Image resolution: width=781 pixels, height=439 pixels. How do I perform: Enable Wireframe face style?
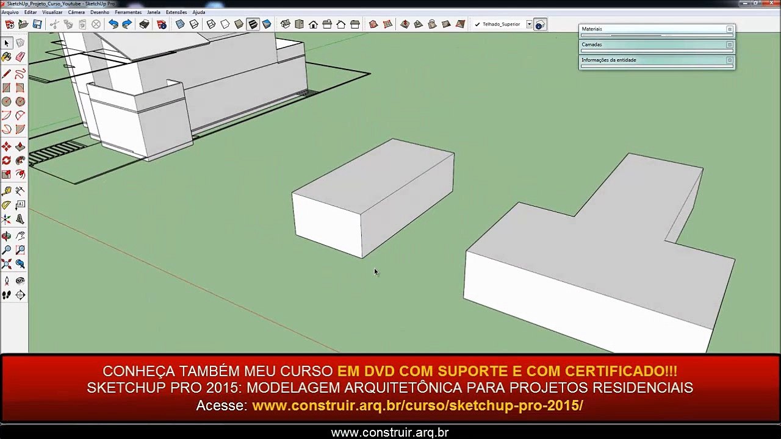(x=211, y=24)
